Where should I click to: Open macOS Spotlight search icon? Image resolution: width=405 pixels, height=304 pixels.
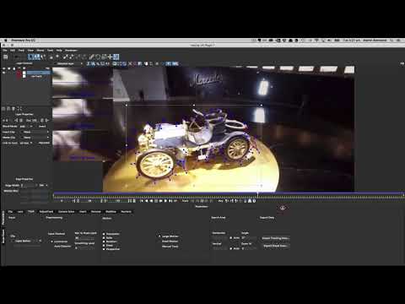392,41
